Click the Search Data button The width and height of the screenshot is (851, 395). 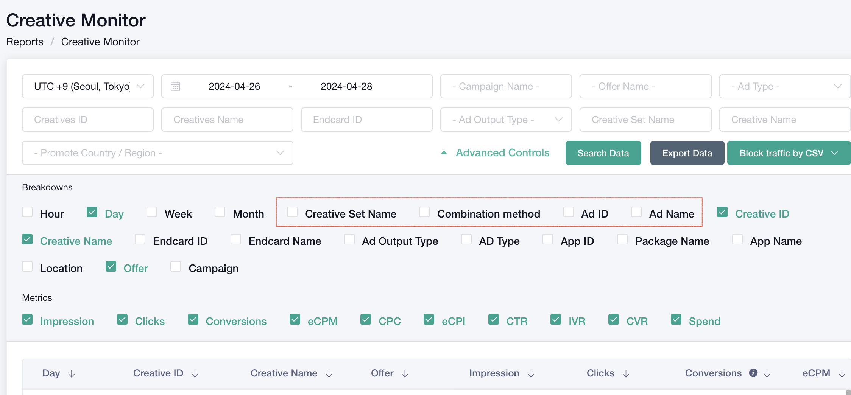click(603, 153)
